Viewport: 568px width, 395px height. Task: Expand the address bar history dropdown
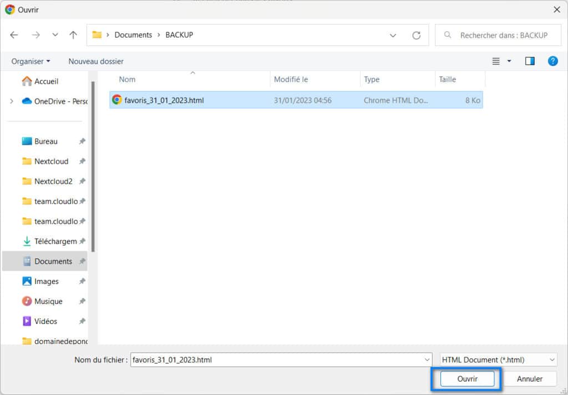pos(393,36)
